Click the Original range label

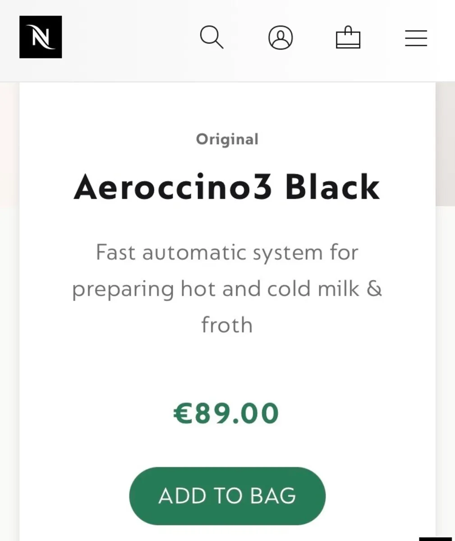[x=227, y=139]
